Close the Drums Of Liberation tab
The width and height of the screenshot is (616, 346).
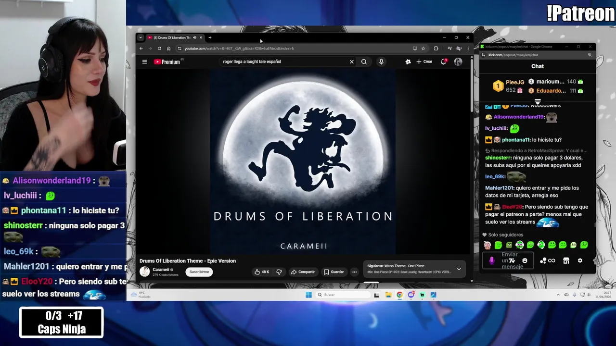(201, 37)
